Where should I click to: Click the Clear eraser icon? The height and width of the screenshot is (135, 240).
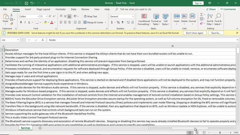coord(202,23)
